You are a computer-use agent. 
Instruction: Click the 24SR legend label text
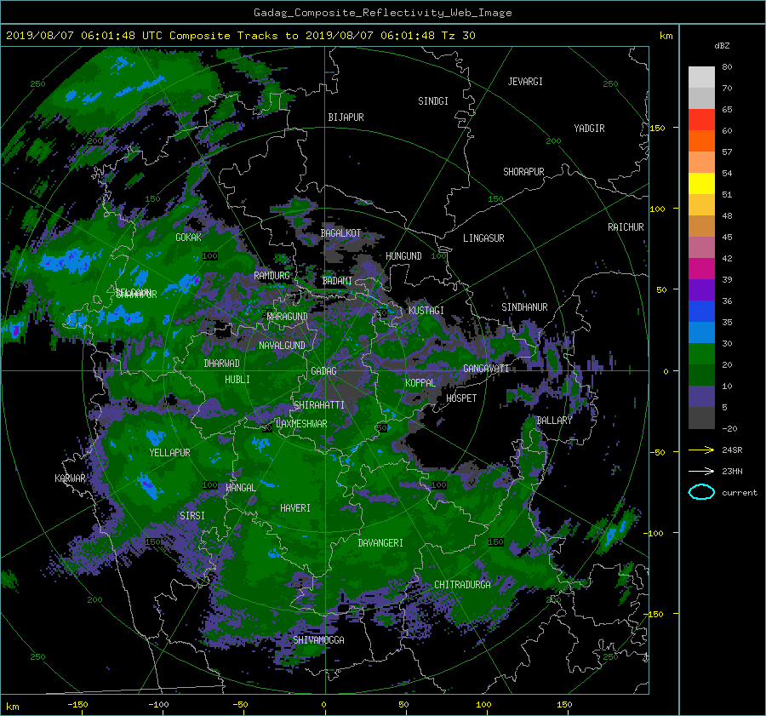click(x=732, y=450)
